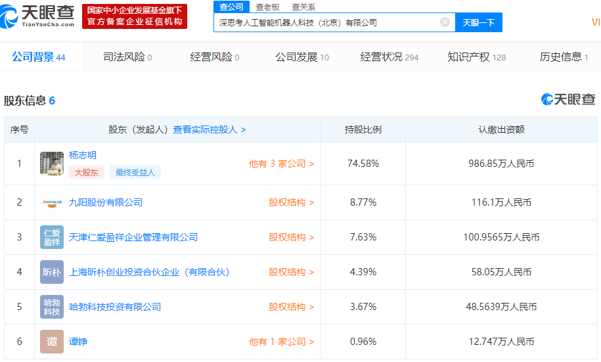Click the 哈勃科技 company avatar icon
Viewport: 601px width, 362px height.
(52, 307)
